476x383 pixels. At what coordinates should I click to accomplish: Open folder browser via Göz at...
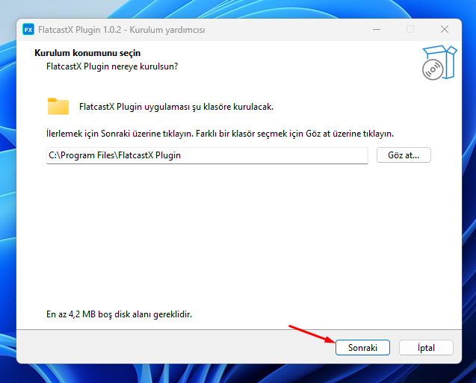pyautogui.click(x=404, y=155)
